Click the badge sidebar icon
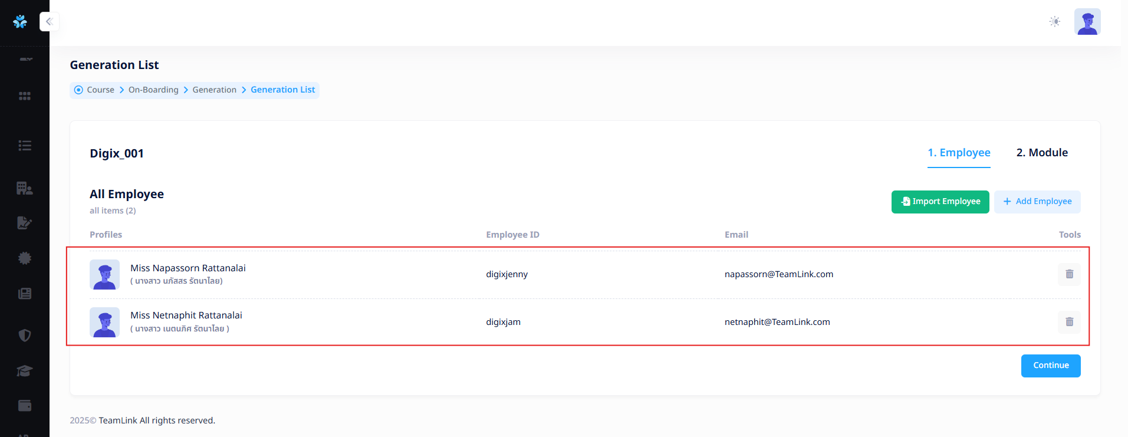Image resolution: width=1128 pixels, height=437 pixels. [x=25, y=258]
